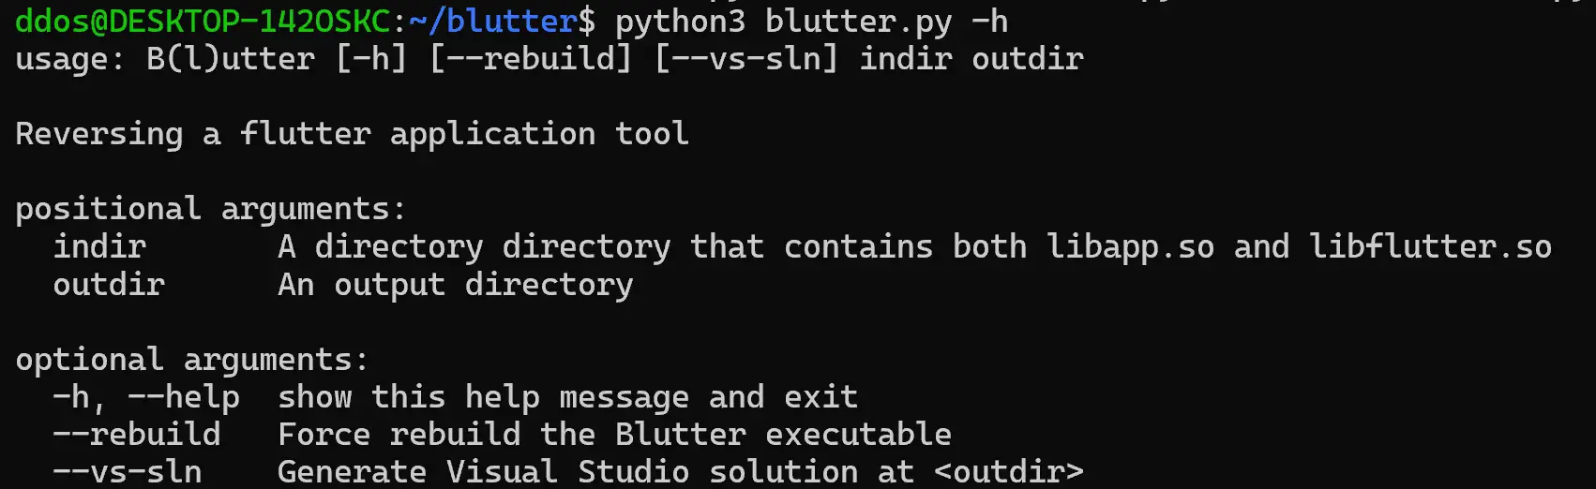
Task: Click outdir under positional arguments
Action: (109, 284)
